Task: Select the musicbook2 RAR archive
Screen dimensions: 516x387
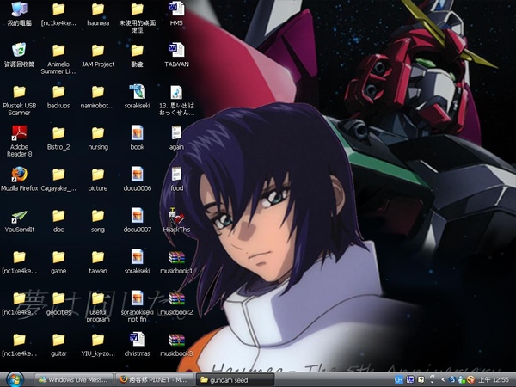Action: point(176,303)
